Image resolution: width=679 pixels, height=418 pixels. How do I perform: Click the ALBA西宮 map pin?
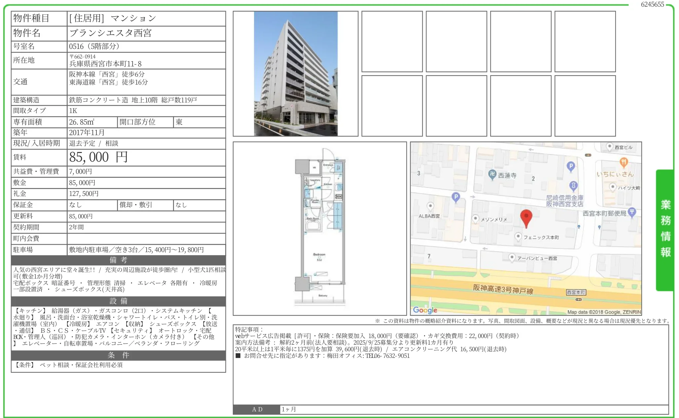point(430,206)
